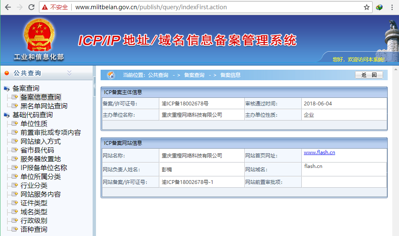Click the sidebar splitter handle
Viewport: 399px width, 236px height.
point(94,86)
